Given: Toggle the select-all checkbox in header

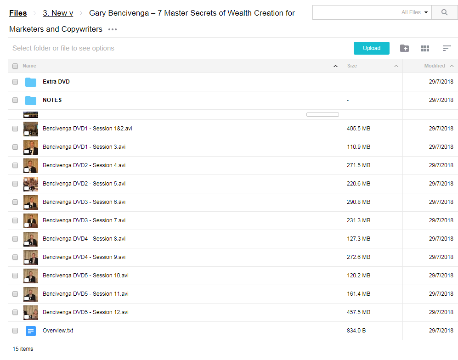Looking at the screenshot, I should (x=15, y=66).
